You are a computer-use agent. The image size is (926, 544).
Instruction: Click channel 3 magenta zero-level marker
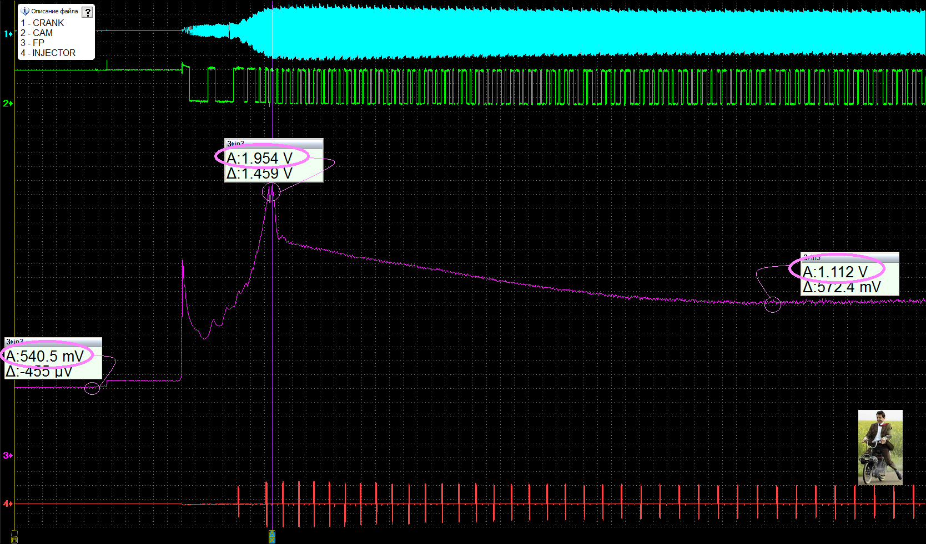8,455
